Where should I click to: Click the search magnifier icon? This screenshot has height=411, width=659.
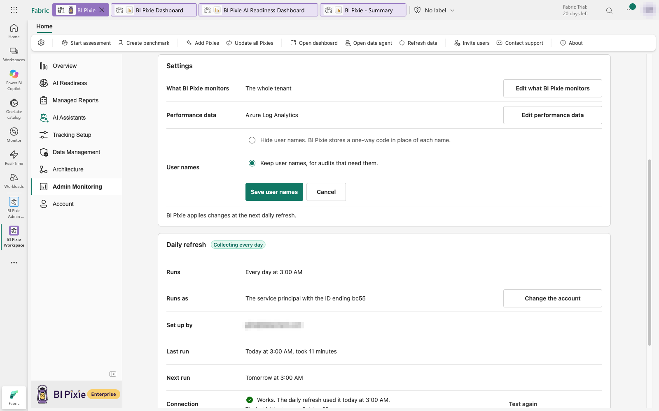[609, 11]
